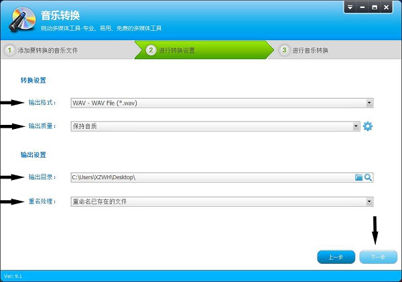Close the music converter window
The height and width of the screenshot is (282, 402).
[387, 7]
